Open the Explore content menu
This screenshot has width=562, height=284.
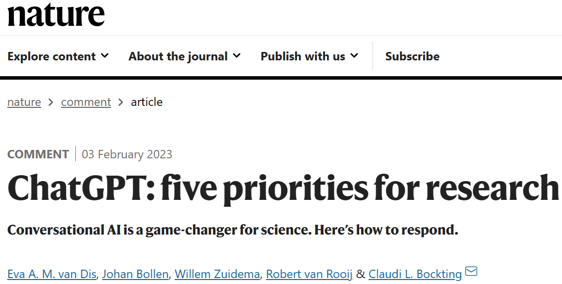52,56
